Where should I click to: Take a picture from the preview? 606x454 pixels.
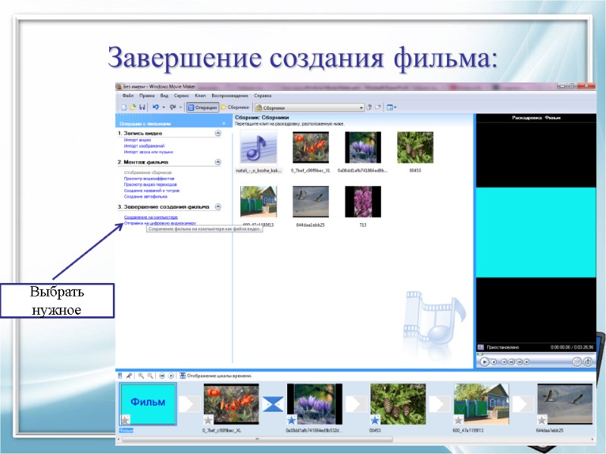point(588,362)
